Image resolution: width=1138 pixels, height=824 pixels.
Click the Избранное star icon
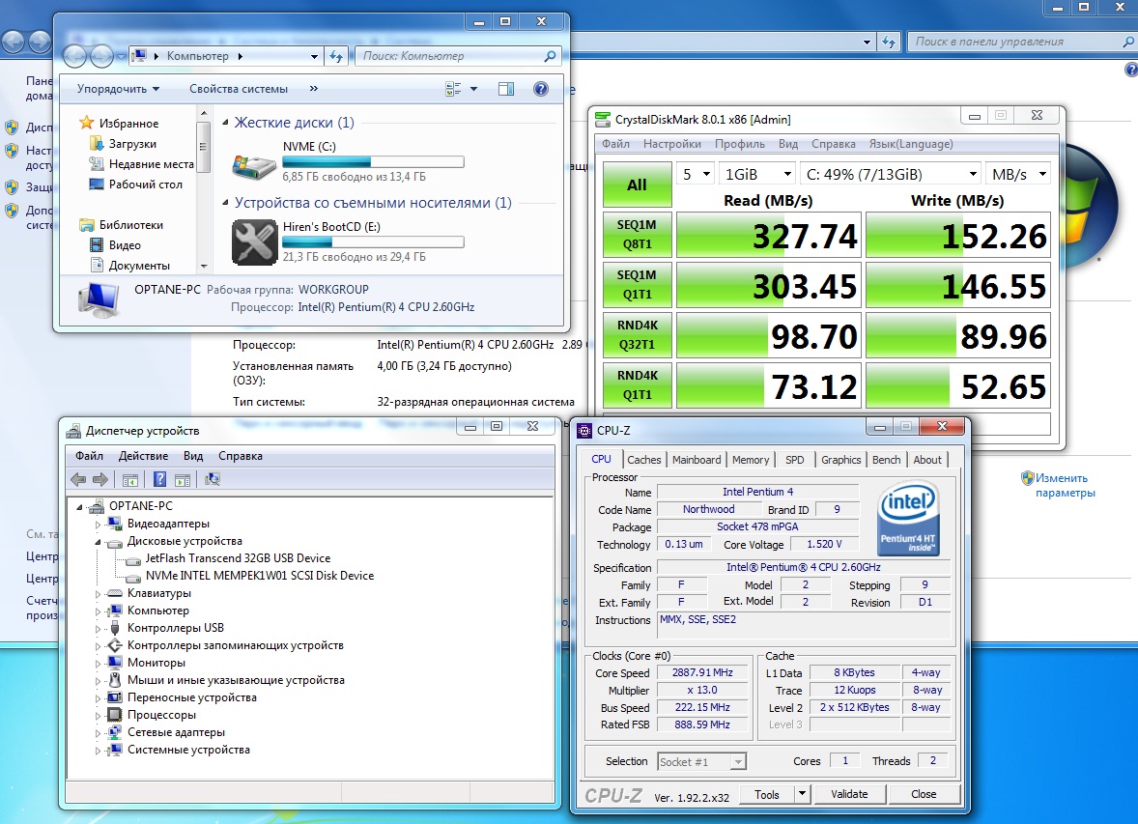point(86,123)
